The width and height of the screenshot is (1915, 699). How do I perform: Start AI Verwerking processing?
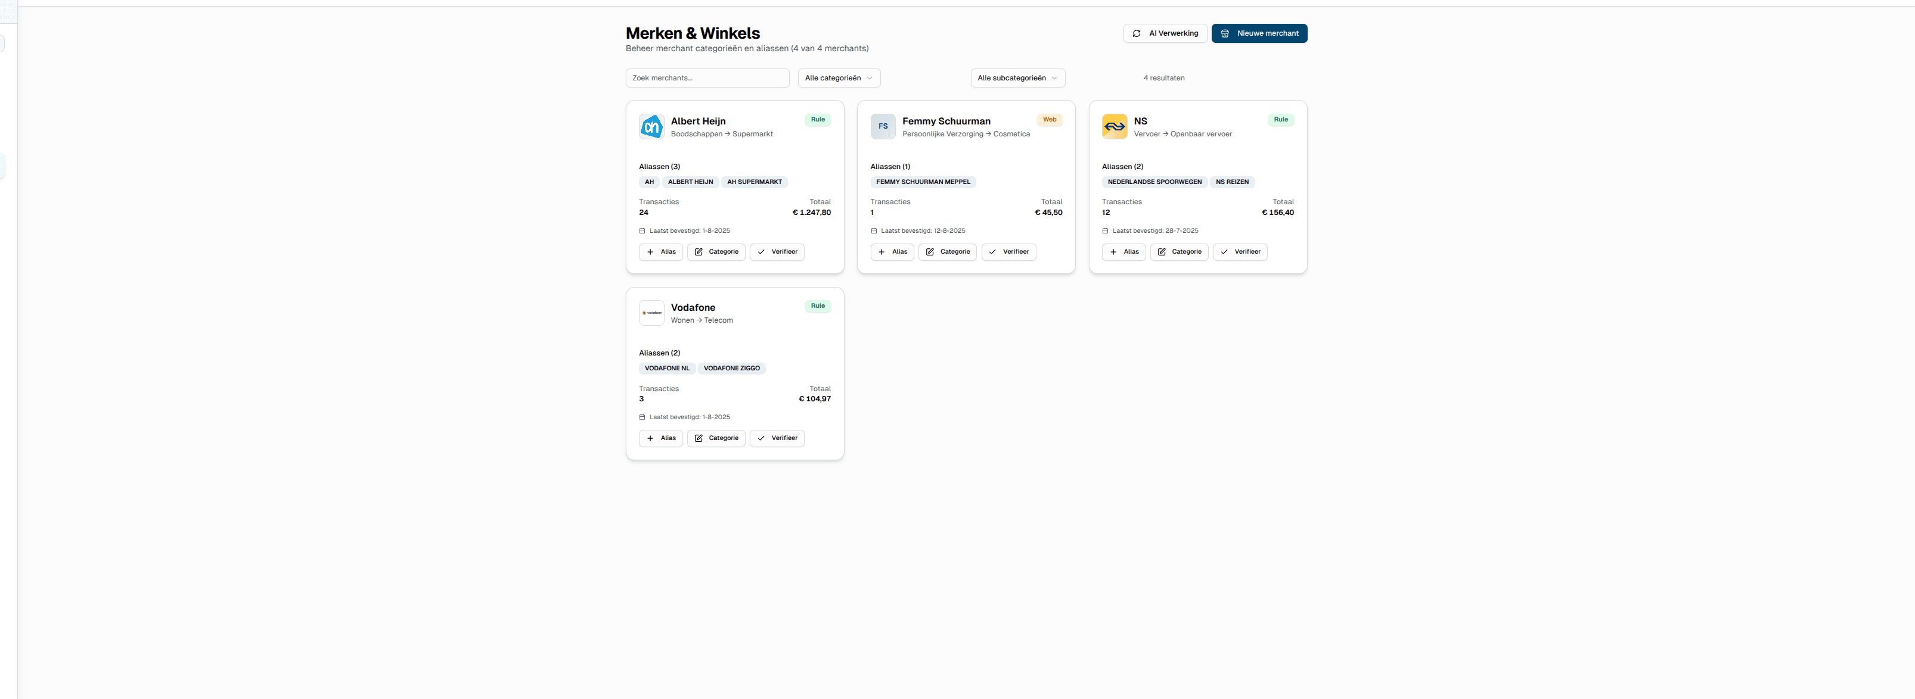click(1165, 33)
